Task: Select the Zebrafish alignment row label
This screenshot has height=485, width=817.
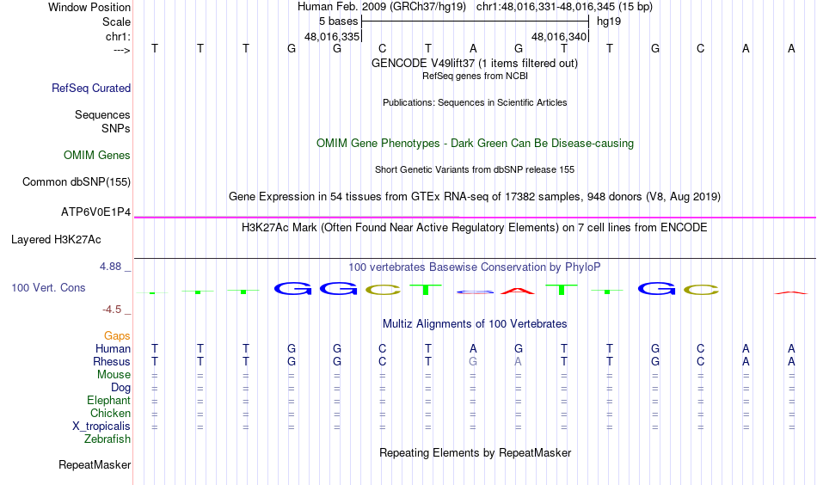Action: 107,439
